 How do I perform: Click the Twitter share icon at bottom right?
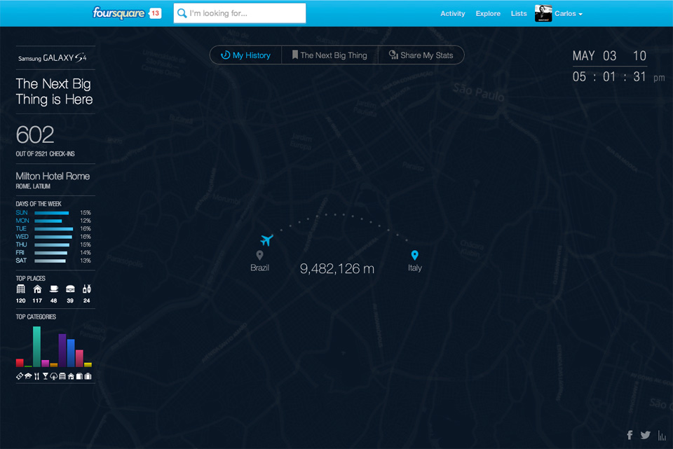(645, 435)
